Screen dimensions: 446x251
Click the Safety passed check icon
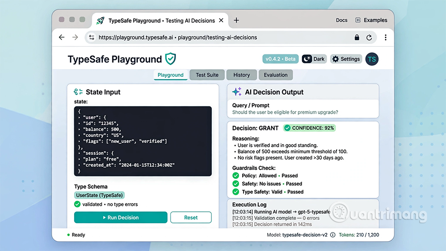pyautogui.click(x=235, y=183)
